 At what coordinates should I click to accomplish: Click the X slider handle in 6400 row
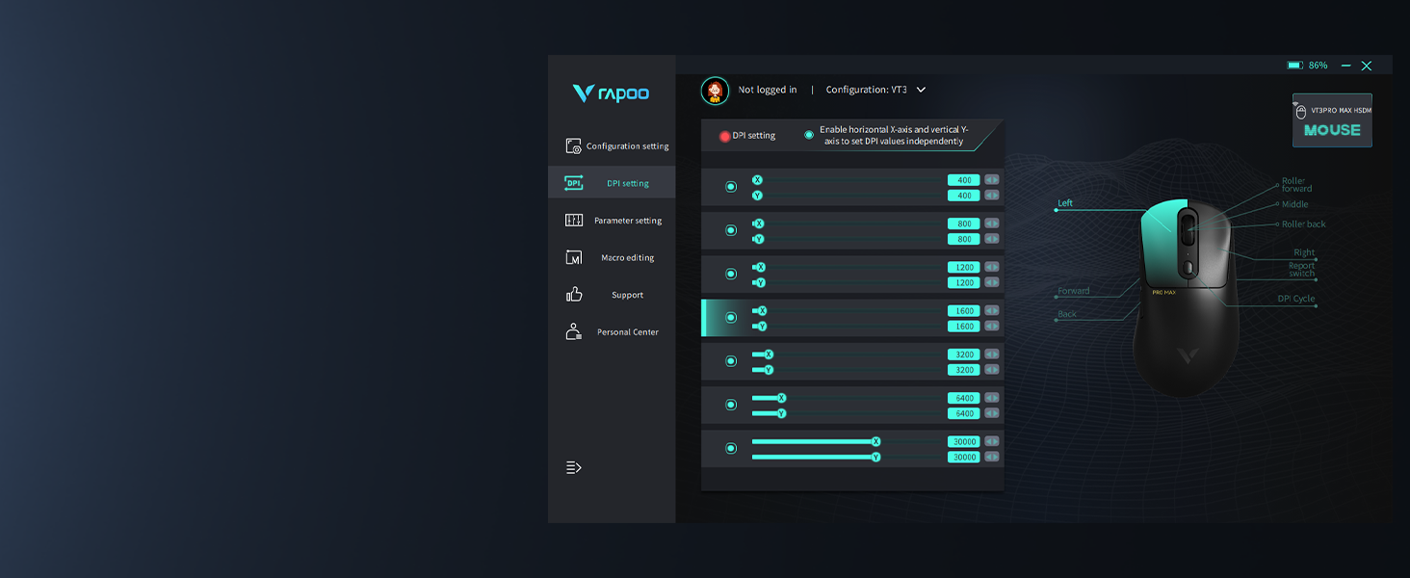(x=781, y=398)
